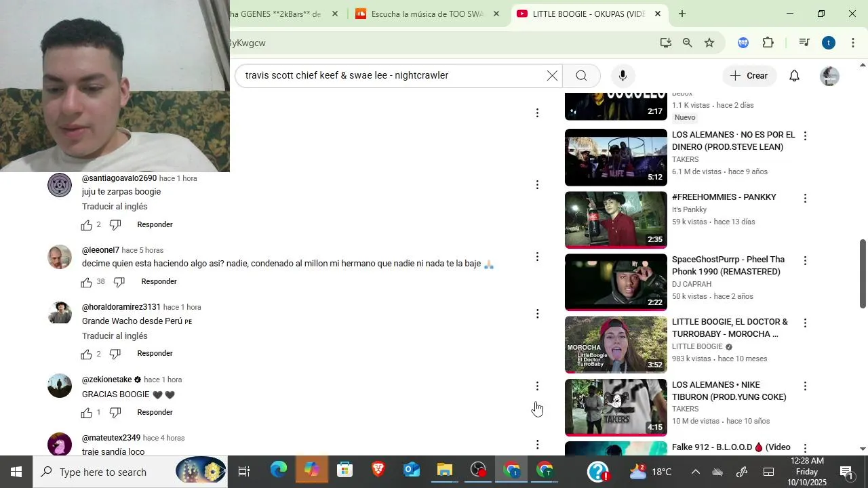The width and height of the screenshot is (868, 488).
Task: Open #FREEHOMMIES - PANKKY video thumbnail
Action: 616,220
